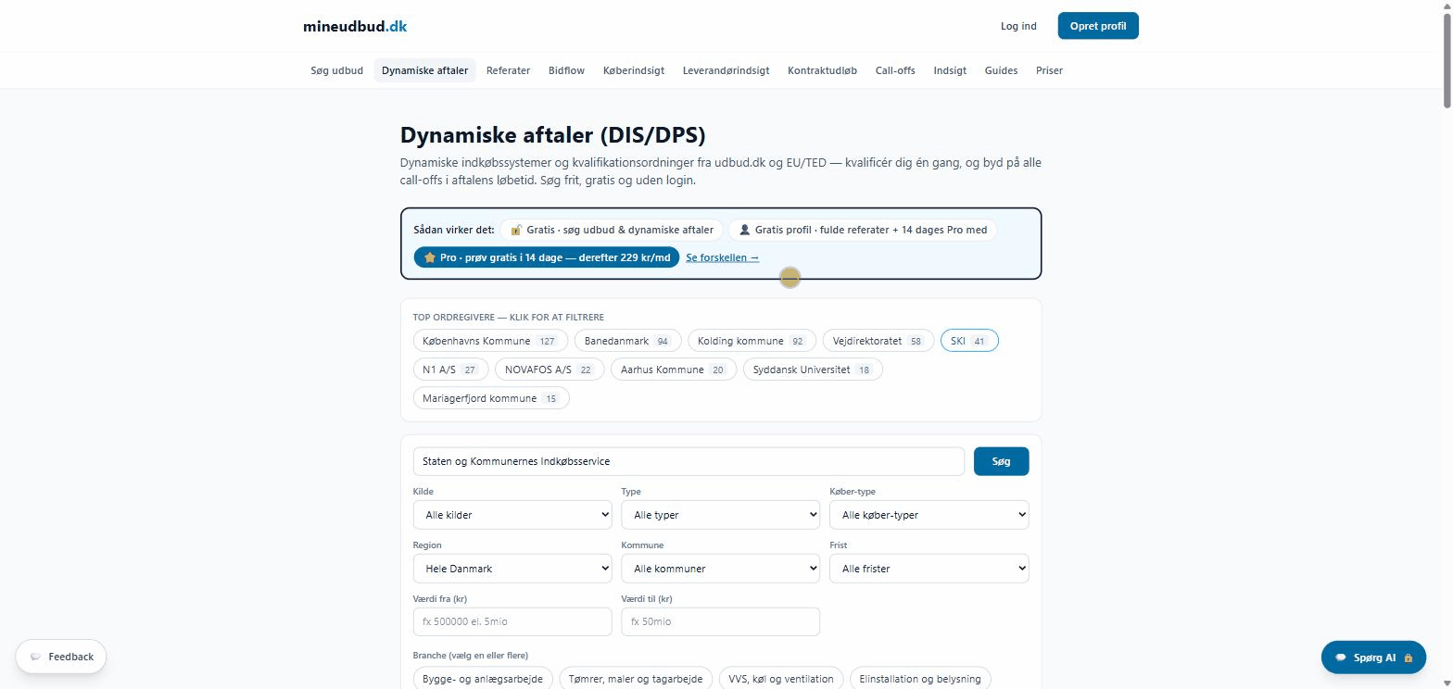Filter by Kolding kommune chip
This screenshot has width=1453, height=689.
[752, 341]
